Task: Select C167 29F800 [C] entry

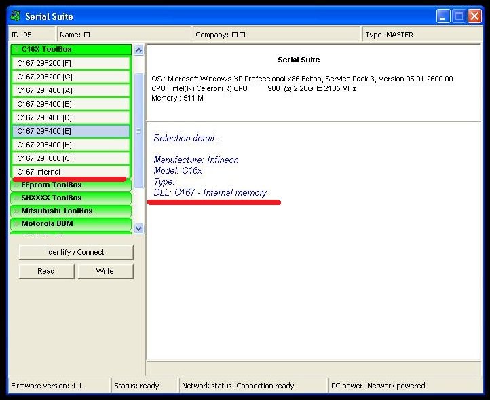Action: click(x=71, y=158)
